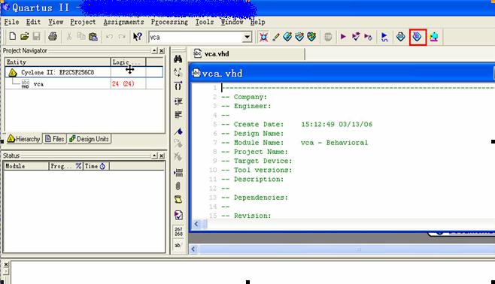This screenshot has height=284, width=495.
Task: Close the Status panel
Action: [162, 156]
